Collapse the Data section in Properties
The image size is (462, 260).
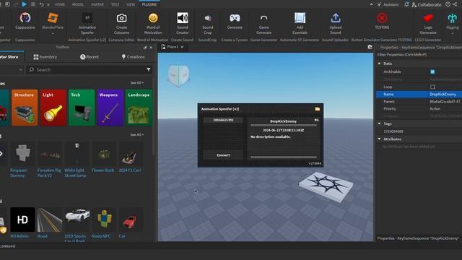pos(380,64)
